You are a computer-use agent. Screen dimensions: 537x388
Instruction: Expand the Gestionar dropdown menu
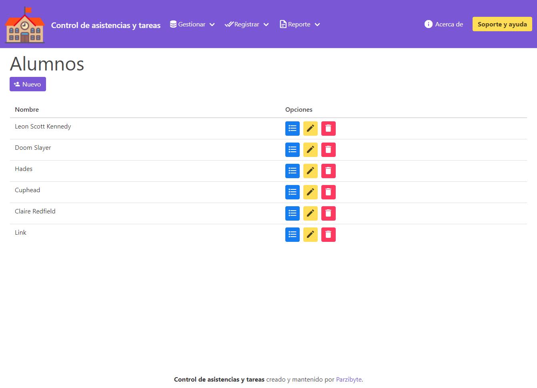coord(192,24)
